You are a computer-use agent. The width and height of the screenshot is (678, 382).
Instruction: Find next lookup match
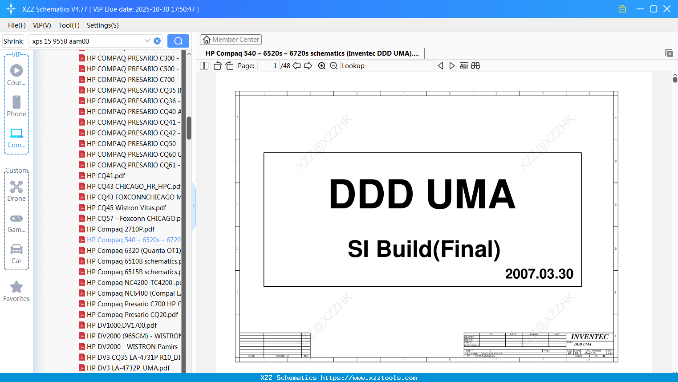point(452,66)
